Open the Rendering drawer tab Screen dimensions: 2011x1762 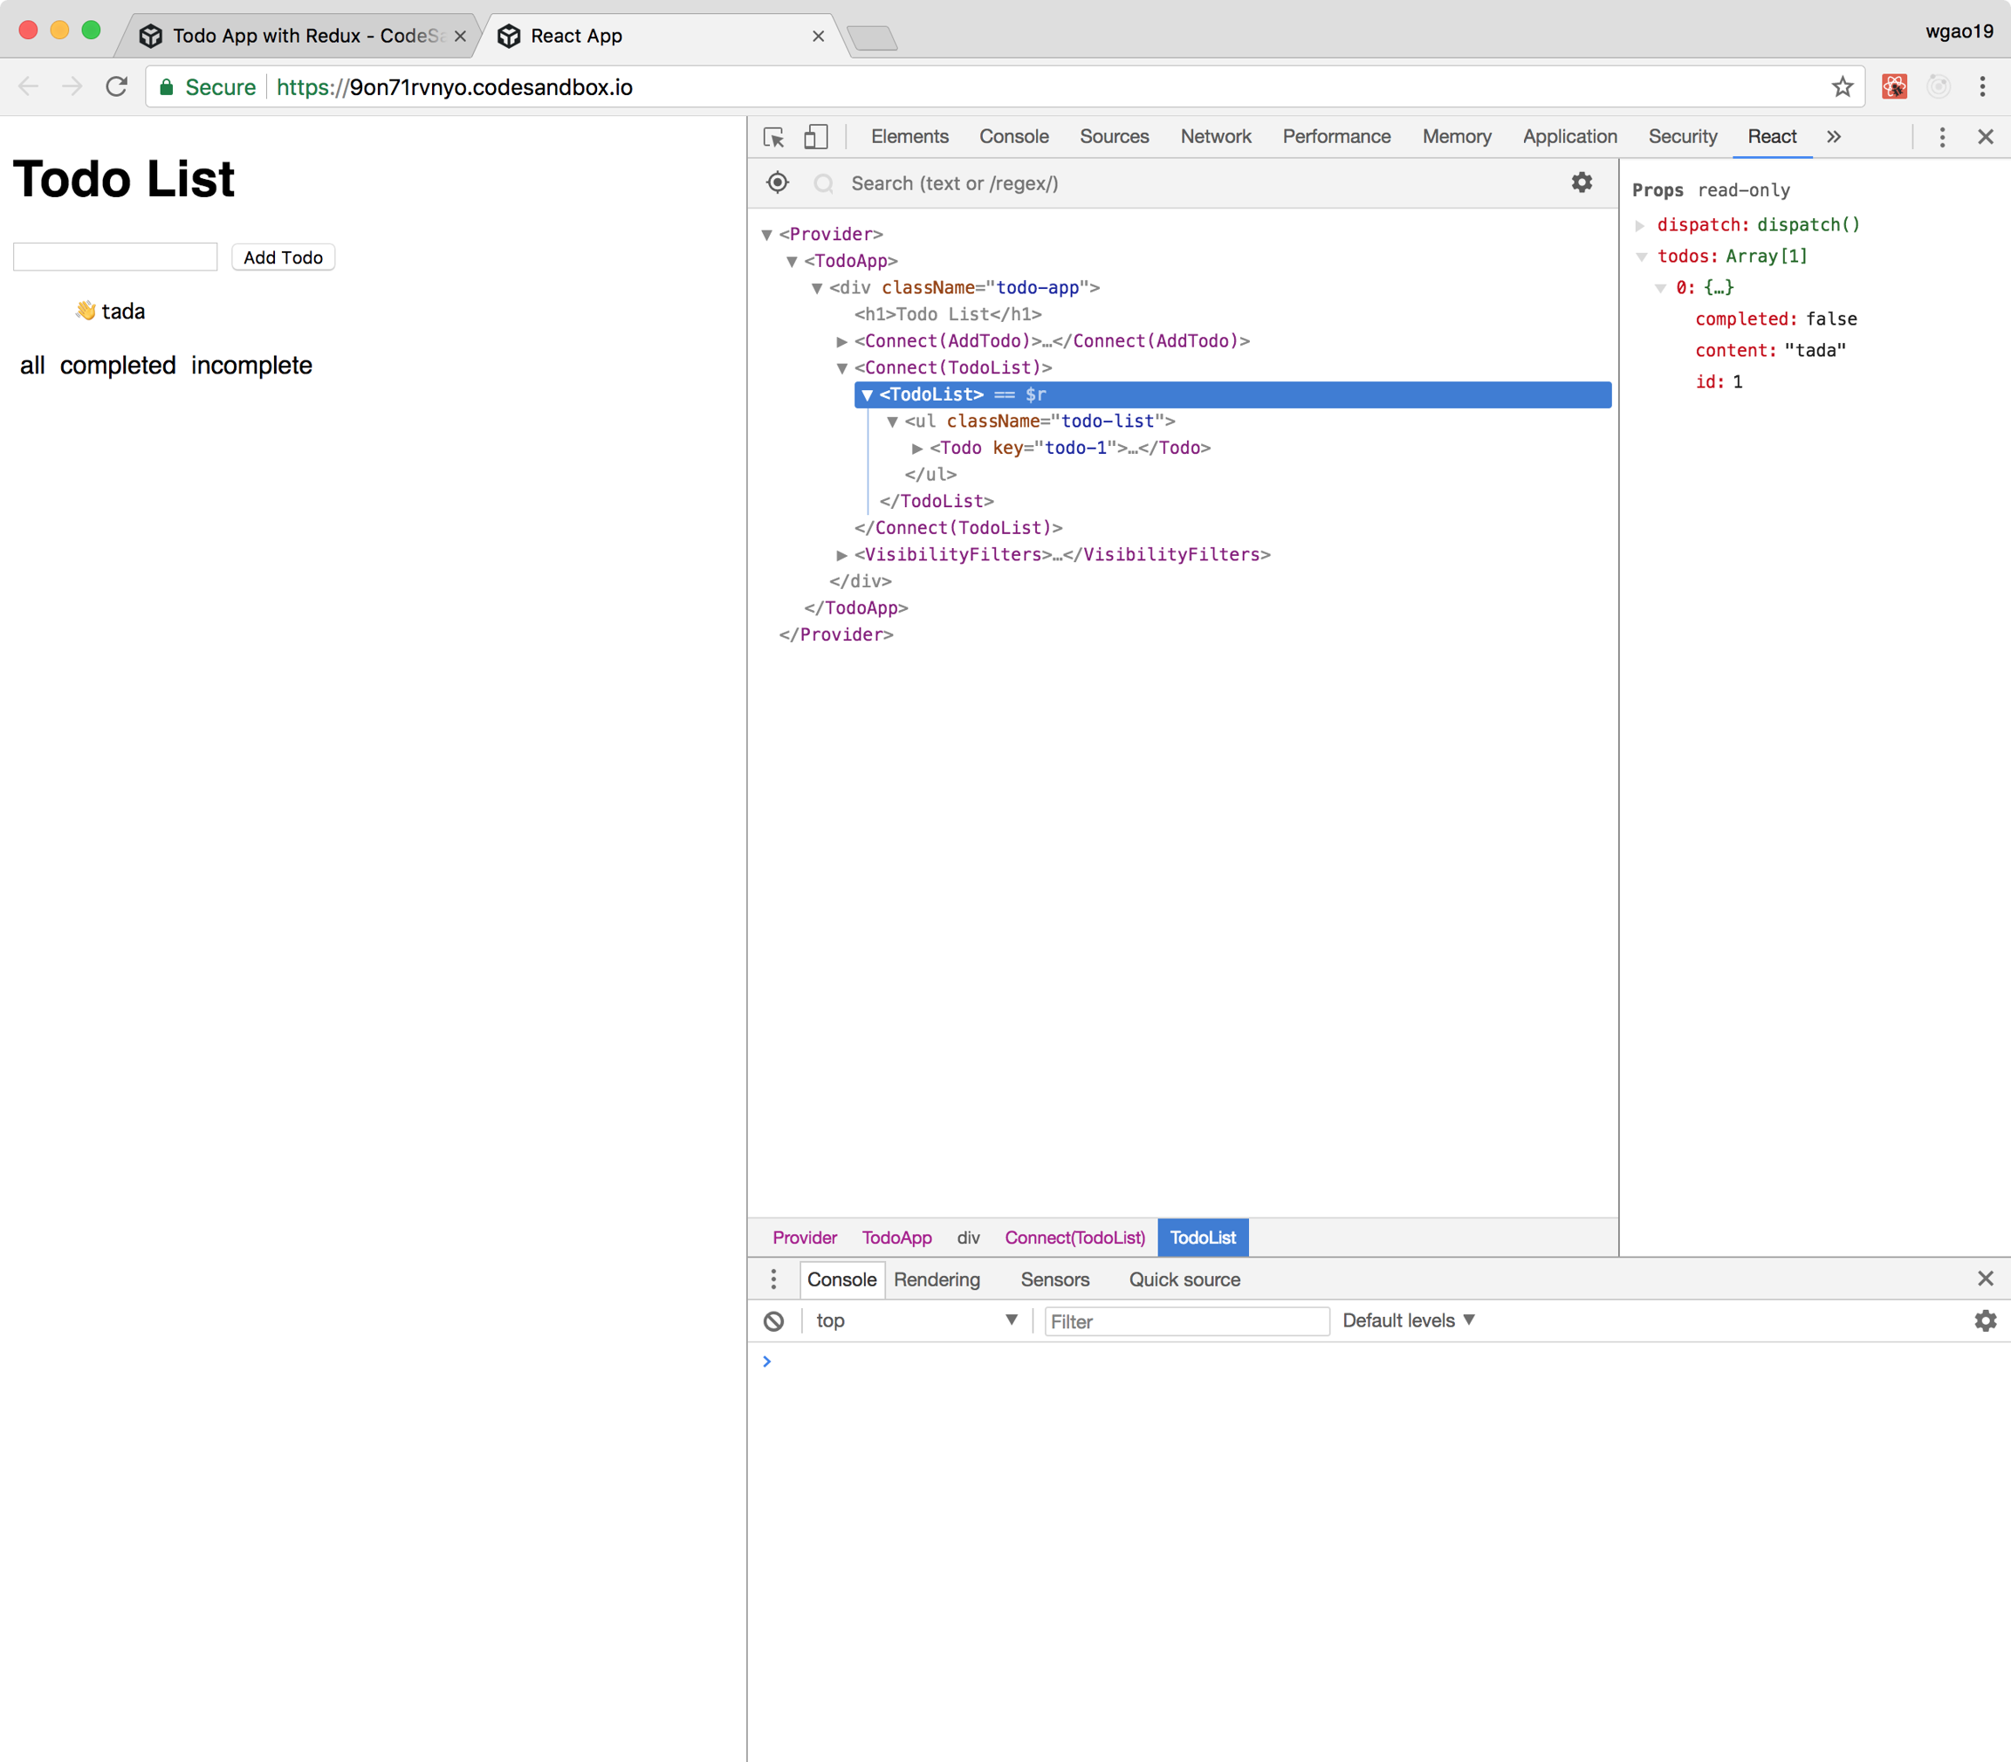click(937, 1279)
